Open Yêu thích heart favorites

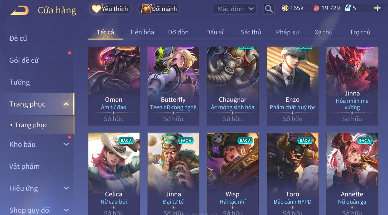pos(110,9)
